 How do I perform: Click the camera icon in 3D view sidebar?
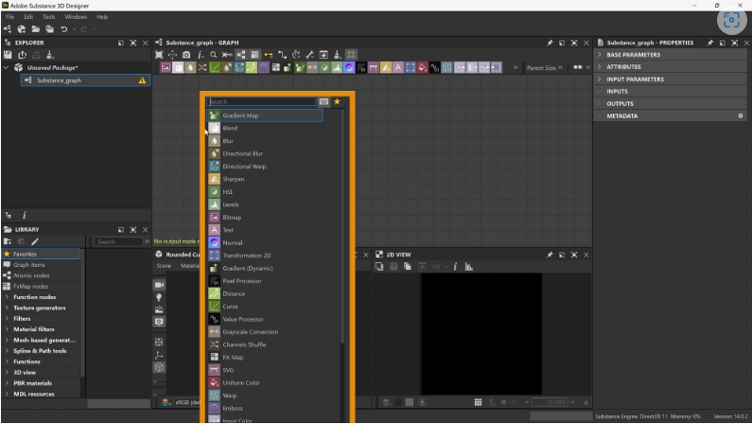pos(159,285)
